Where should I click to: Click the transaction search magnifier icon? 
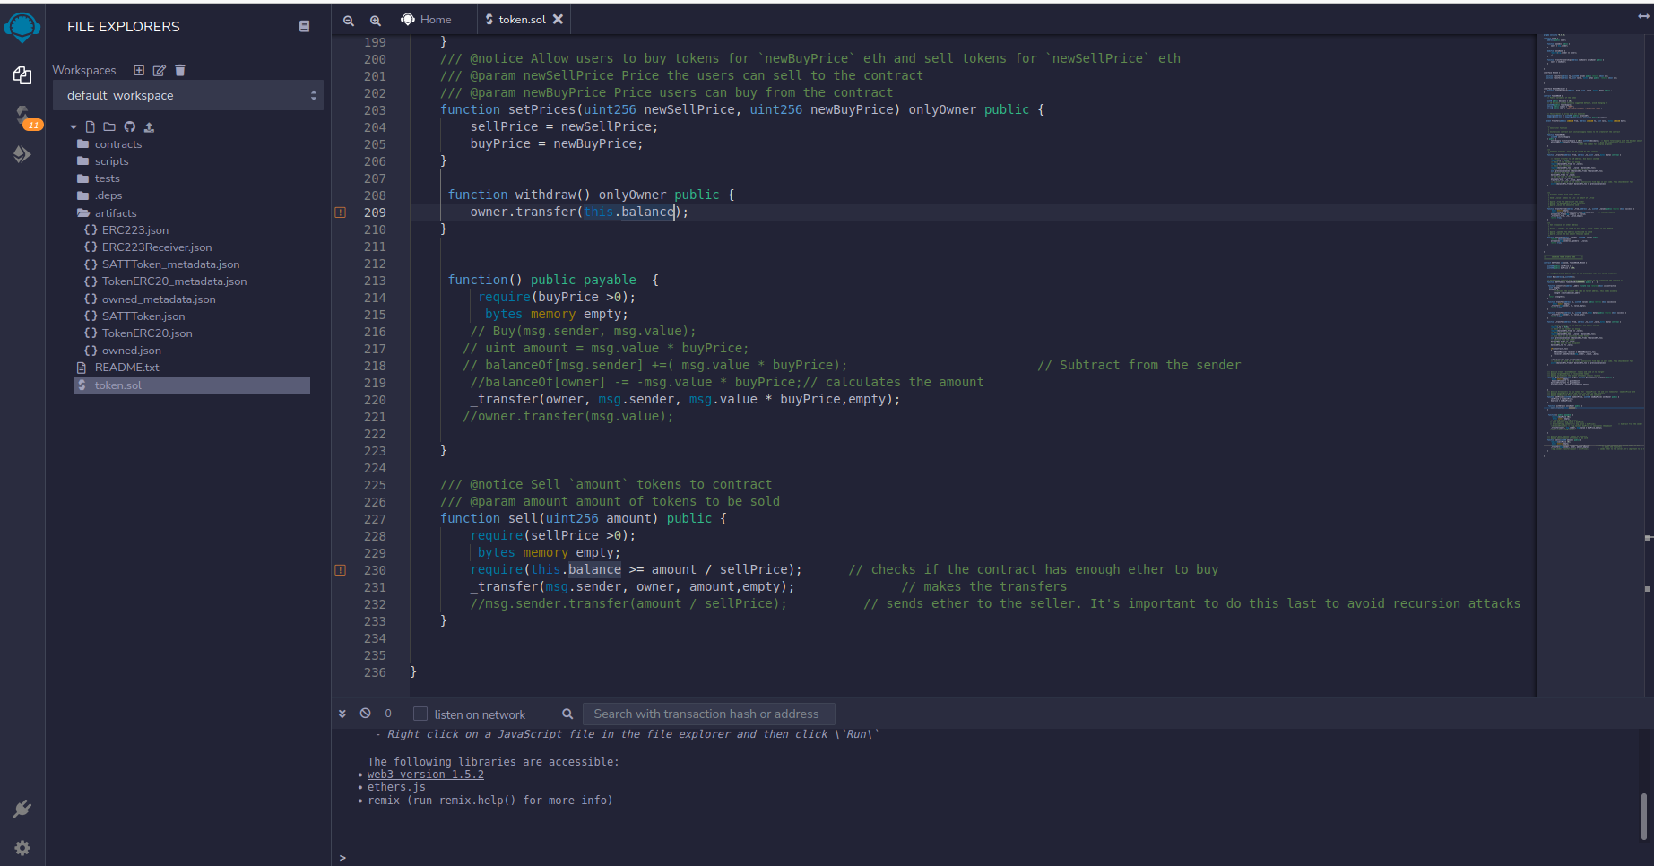(x=567, y=714)
